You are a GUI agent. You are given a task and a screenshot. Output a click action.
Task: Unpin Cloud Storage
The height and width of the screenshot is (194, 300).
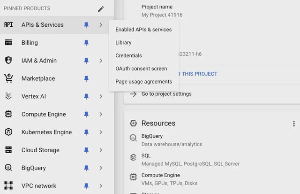86,150
